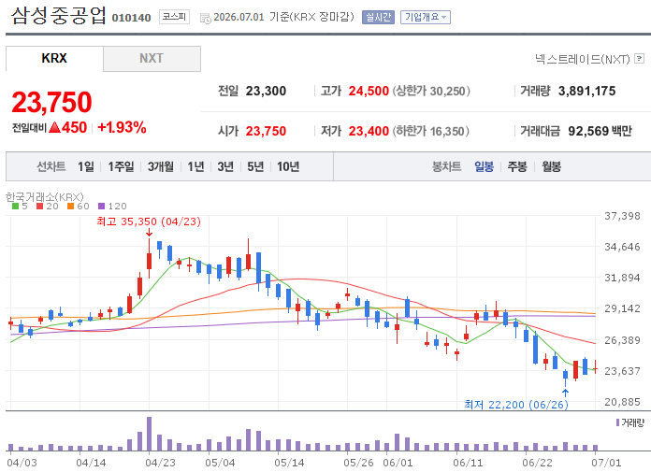Screen dimensions: 651x472
Task: Click the volume value 3,891,175
Action: (586, 91)
